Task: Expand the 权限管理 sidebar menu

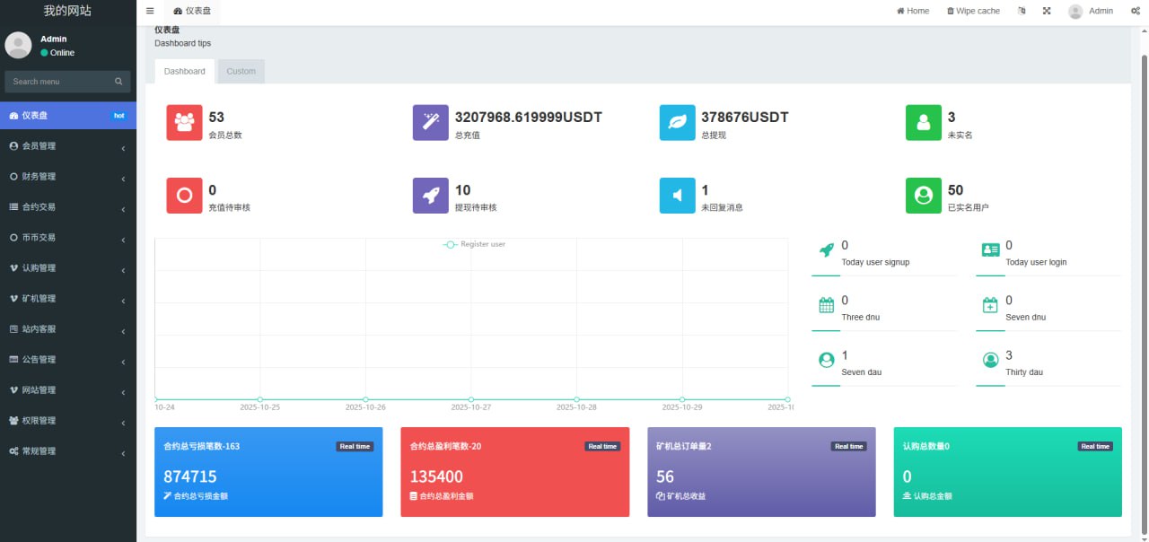Action: tap(67, 421)
